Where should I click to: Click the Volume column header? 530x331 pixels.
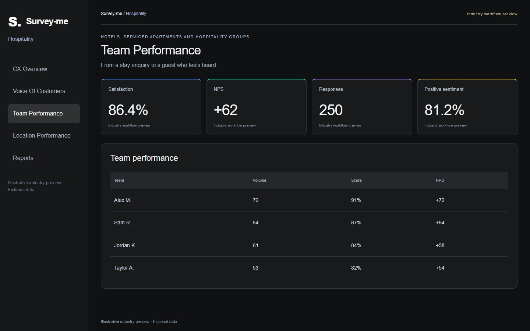click(x=259, y=180)
